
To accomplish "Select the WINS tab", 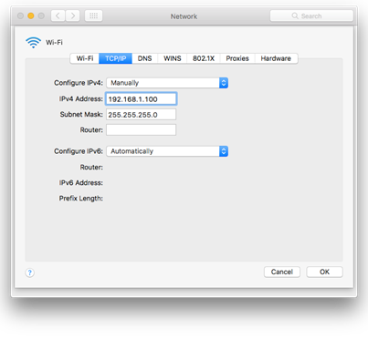I will [173, 58].
